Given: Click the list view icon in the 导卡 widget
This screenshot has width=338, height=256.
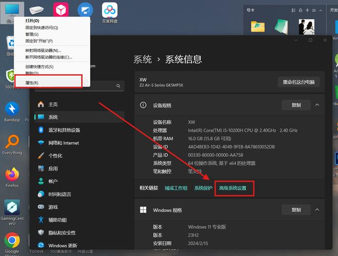Looking at the screenshot, I should pos(293,10).
